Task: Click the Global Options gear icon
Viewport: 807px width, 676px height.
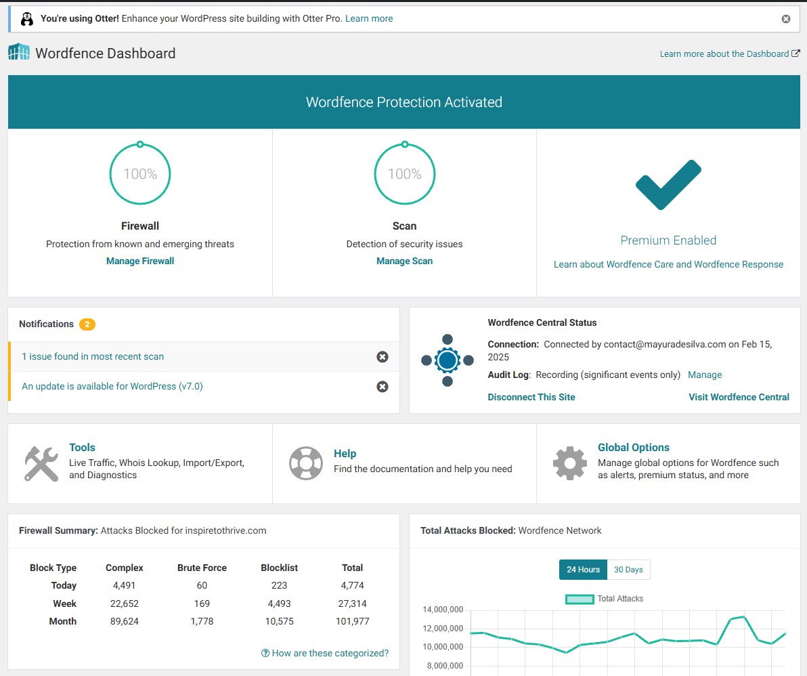Action: tap(570, 463)
